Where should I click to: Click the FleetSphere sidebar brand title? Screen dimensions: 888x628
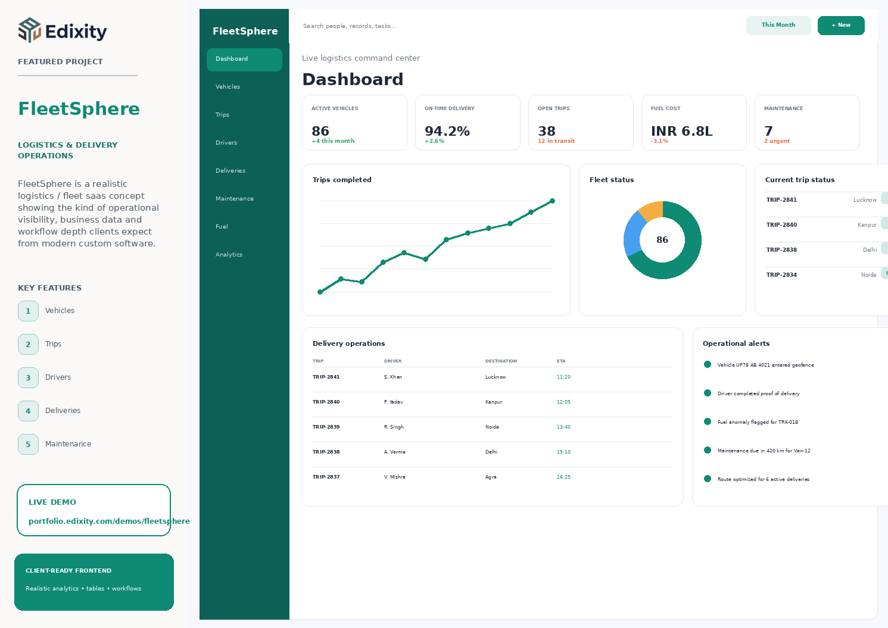point(245,31)
